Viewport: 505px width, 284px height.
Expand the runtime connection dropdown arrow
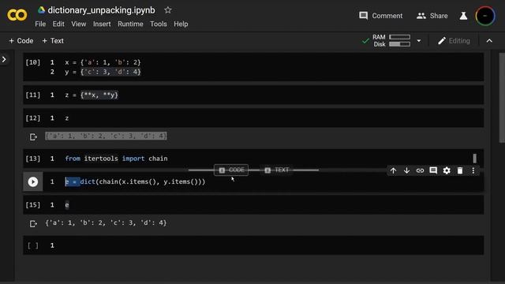pos(419,41)
